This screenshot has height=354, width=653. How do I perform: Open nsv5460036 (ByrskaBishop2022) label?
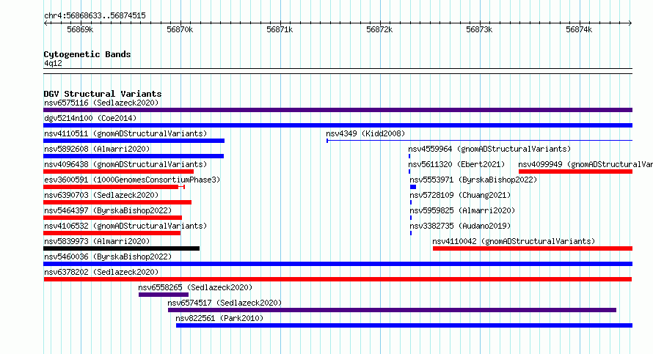[x=108, y=257]
